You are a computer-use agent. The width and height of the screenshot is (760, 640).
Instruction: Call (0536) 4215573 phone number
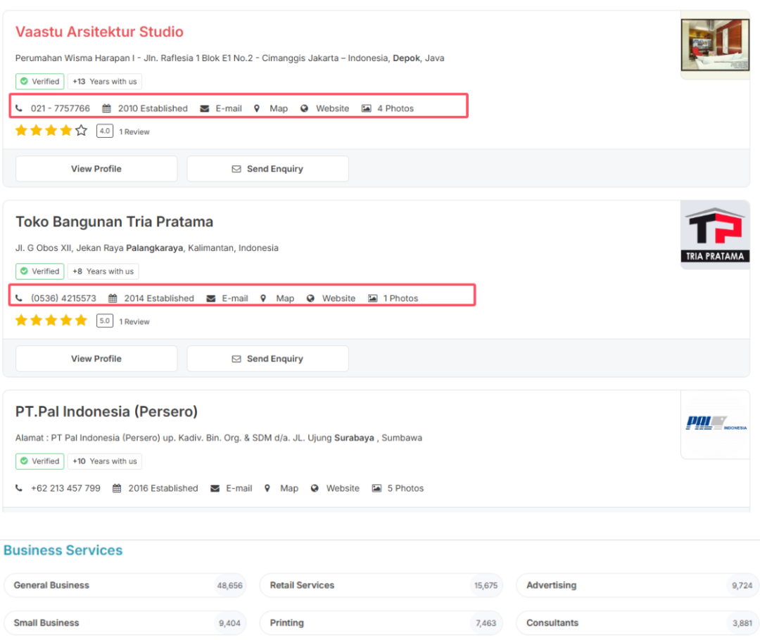tap(63, 298)
